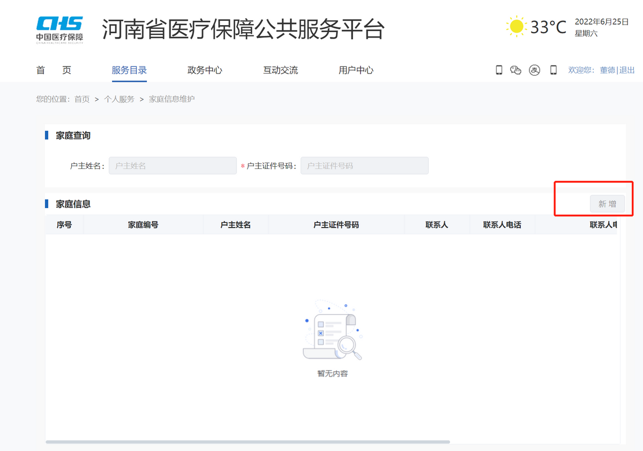Go to 互动交流 from the navigation bar
Viewport: 643px width, 451px height.
tap(280, 70)
